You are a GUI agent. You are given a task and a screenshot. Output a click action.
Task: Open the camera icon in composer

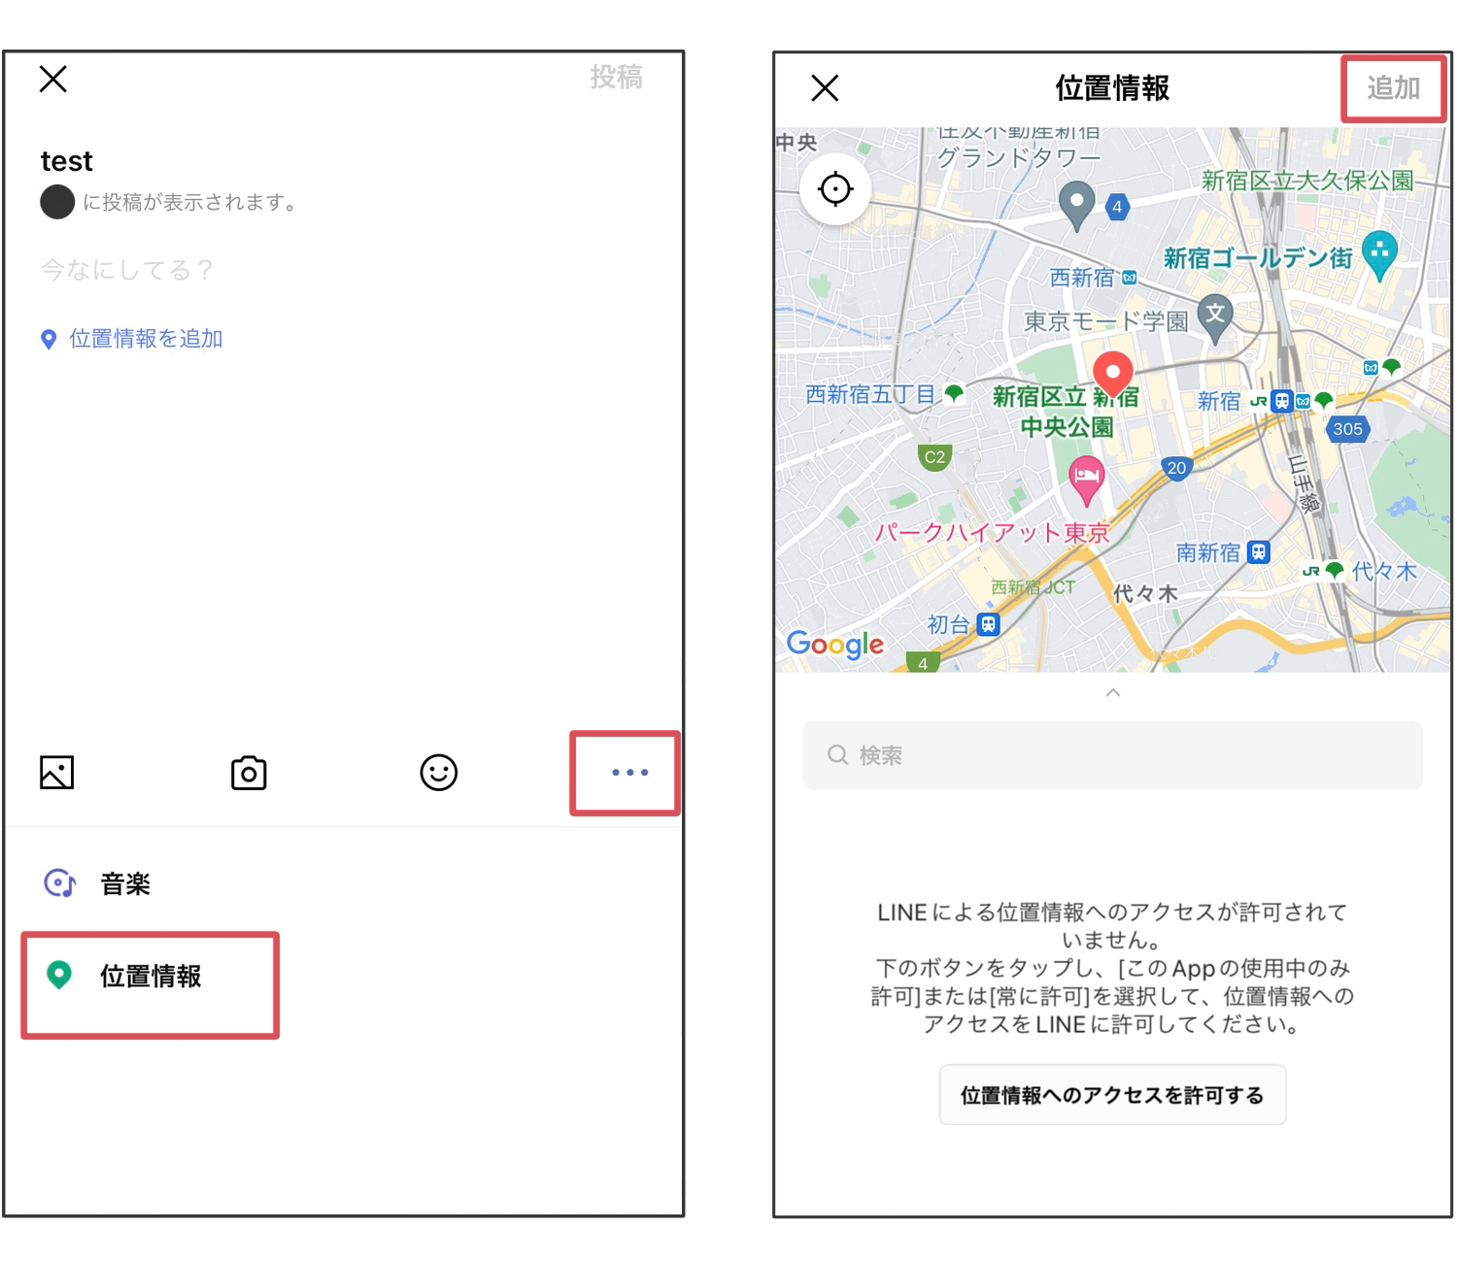pyautogui.click(x=249, y=773)
